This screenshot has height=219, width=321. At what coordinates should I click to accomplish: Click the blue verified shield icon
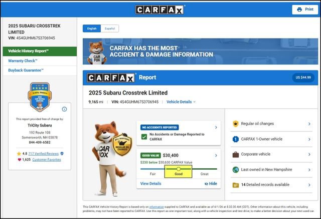[x=62, y=153]
